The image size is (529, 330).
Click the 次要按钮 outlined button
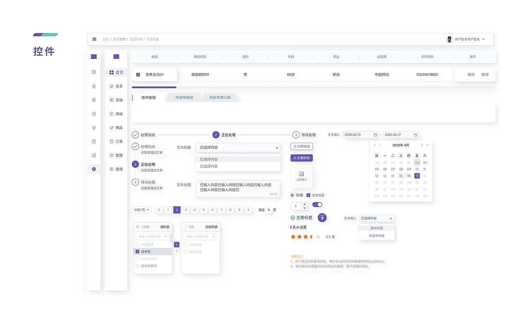pyautogui.click(x=301, y=146)
